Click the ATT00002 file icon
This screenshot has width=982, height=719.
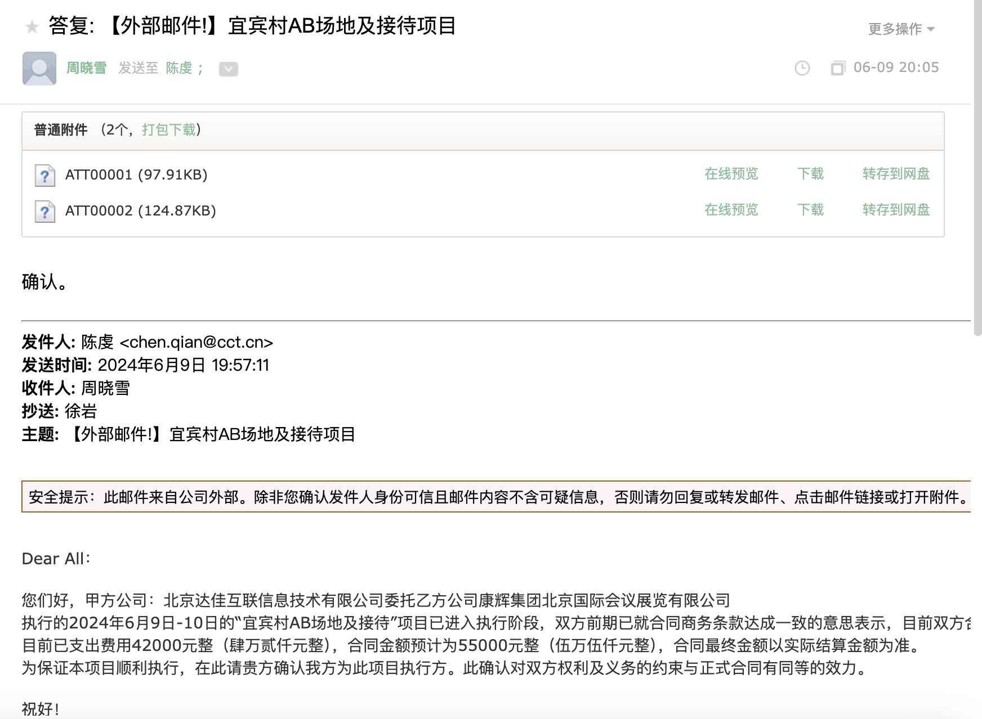45,211
